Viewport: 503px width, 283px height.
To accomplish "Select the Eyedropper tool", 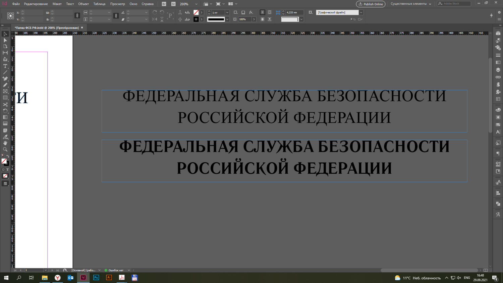I will (5, 137).
